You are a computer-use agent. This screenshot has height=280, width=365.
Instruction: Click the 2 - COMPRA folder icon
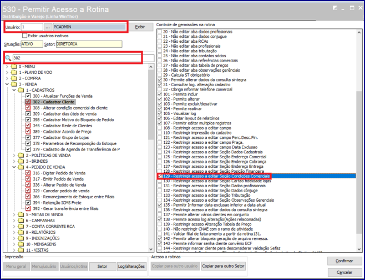(14, 78)
